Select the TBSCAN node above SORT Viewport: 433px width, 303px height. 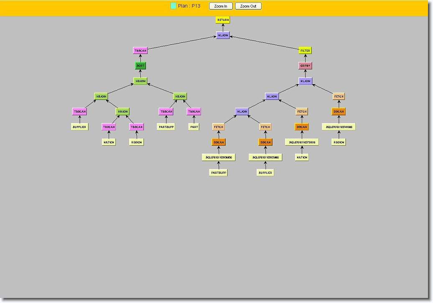tap(140, 50)
